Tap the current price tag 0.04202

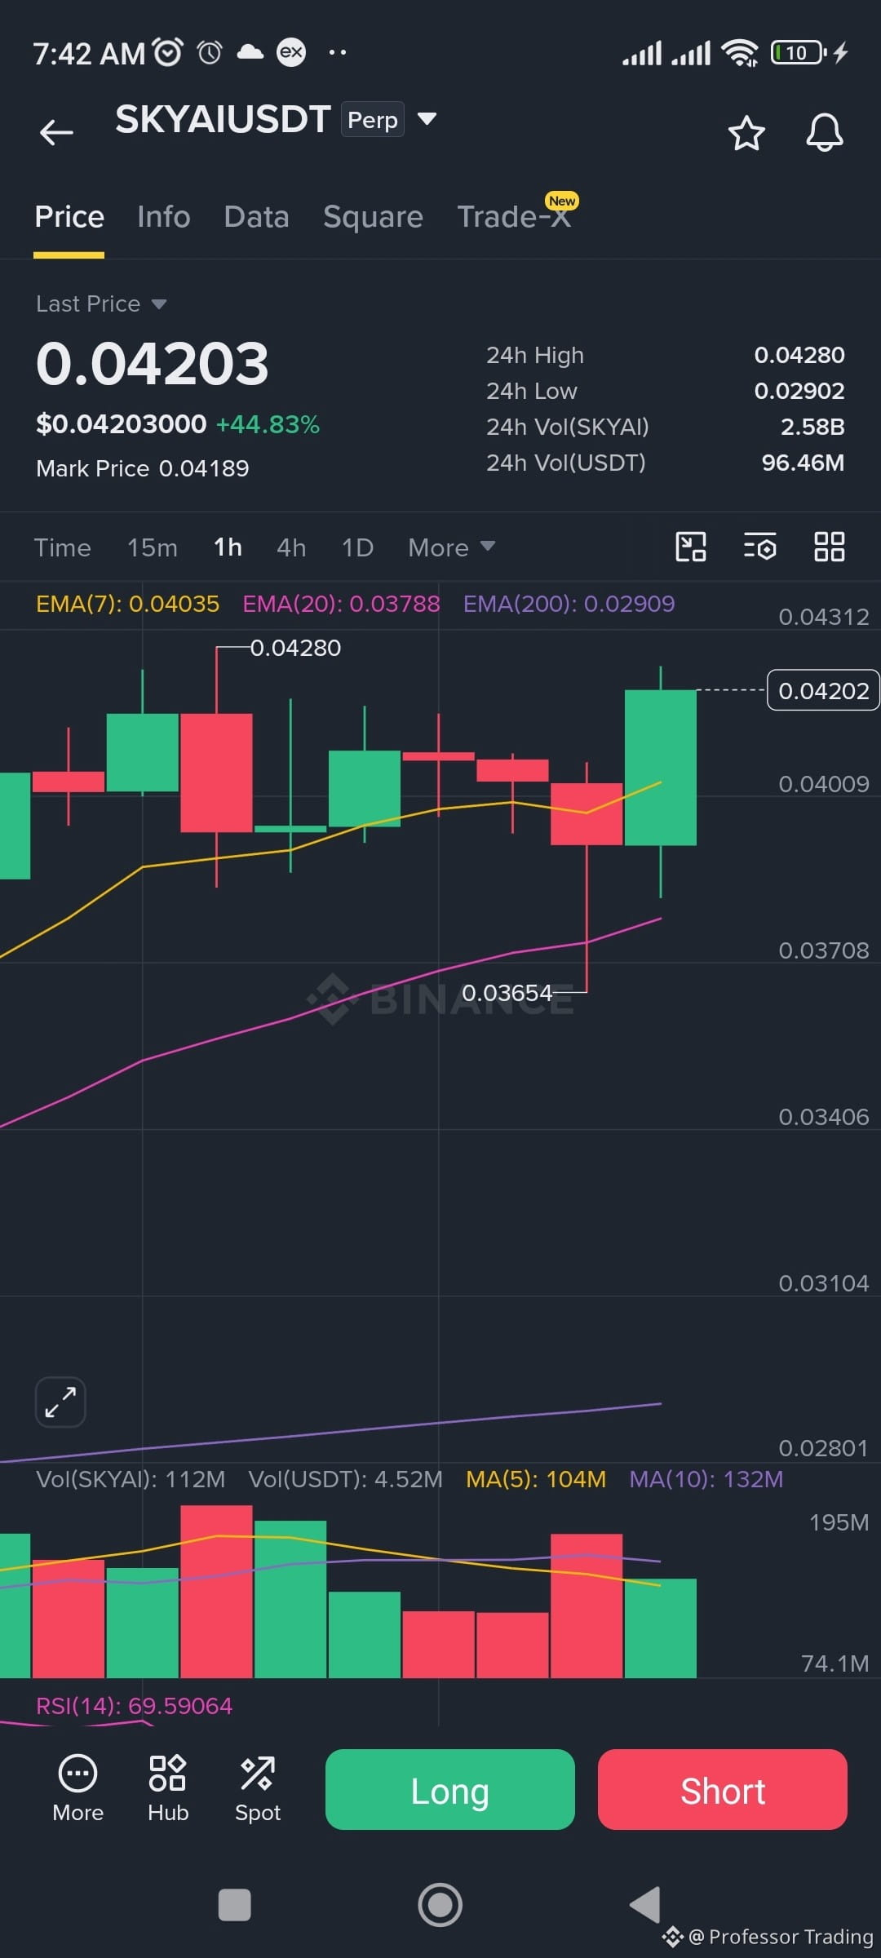(x=823, y=691)
